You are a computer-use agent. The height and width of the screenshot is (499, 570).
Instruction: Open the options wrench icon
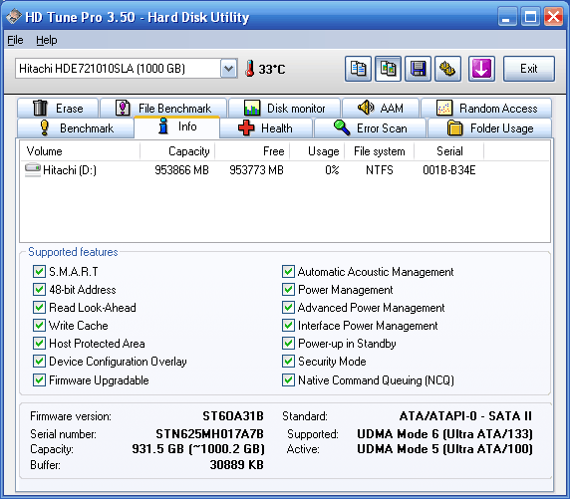coord(447,69)
